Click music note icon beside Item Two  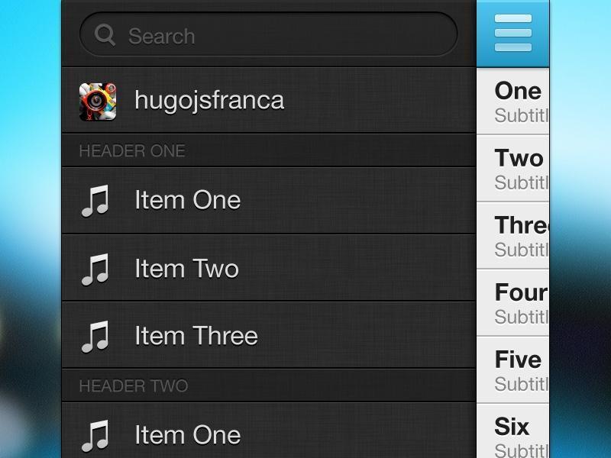(95, 269)
